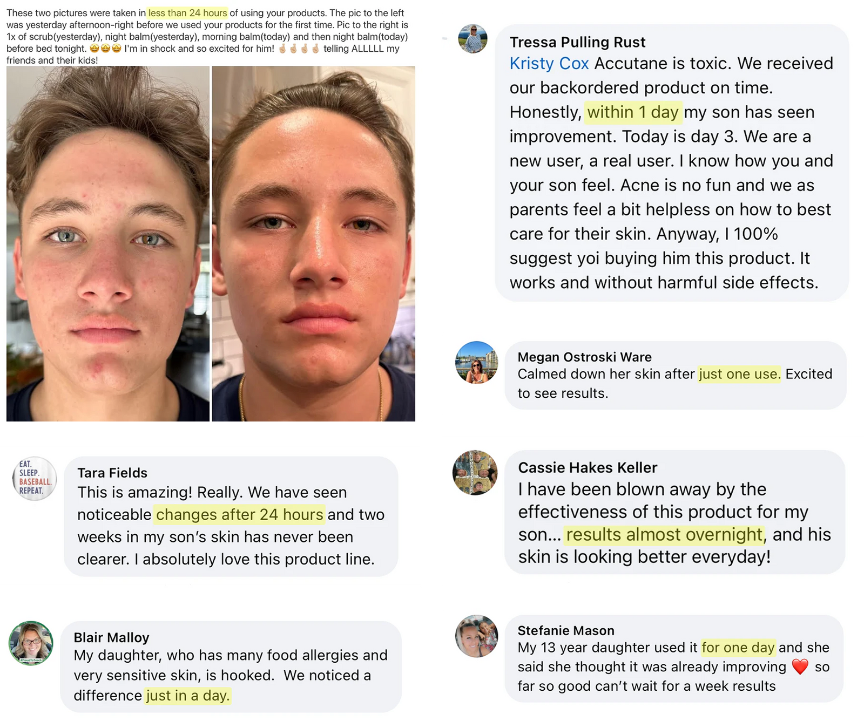Image resolution: width=864 pixels, height=721 pixels.
Task: Click the Cassie Hakes Keller name
Action: 588,467
